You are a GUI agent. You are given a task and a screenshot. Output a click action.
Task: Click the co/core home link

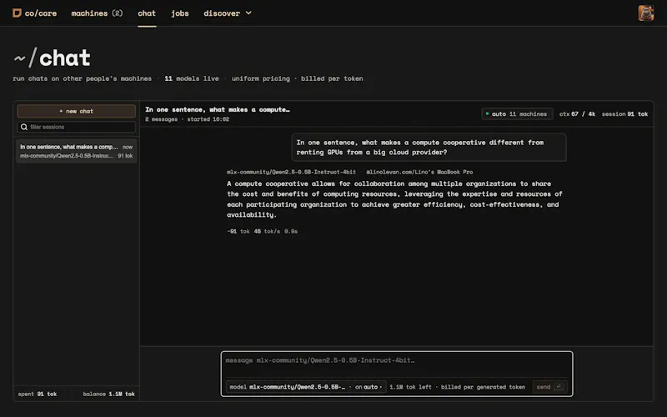[x=34, y=13]
